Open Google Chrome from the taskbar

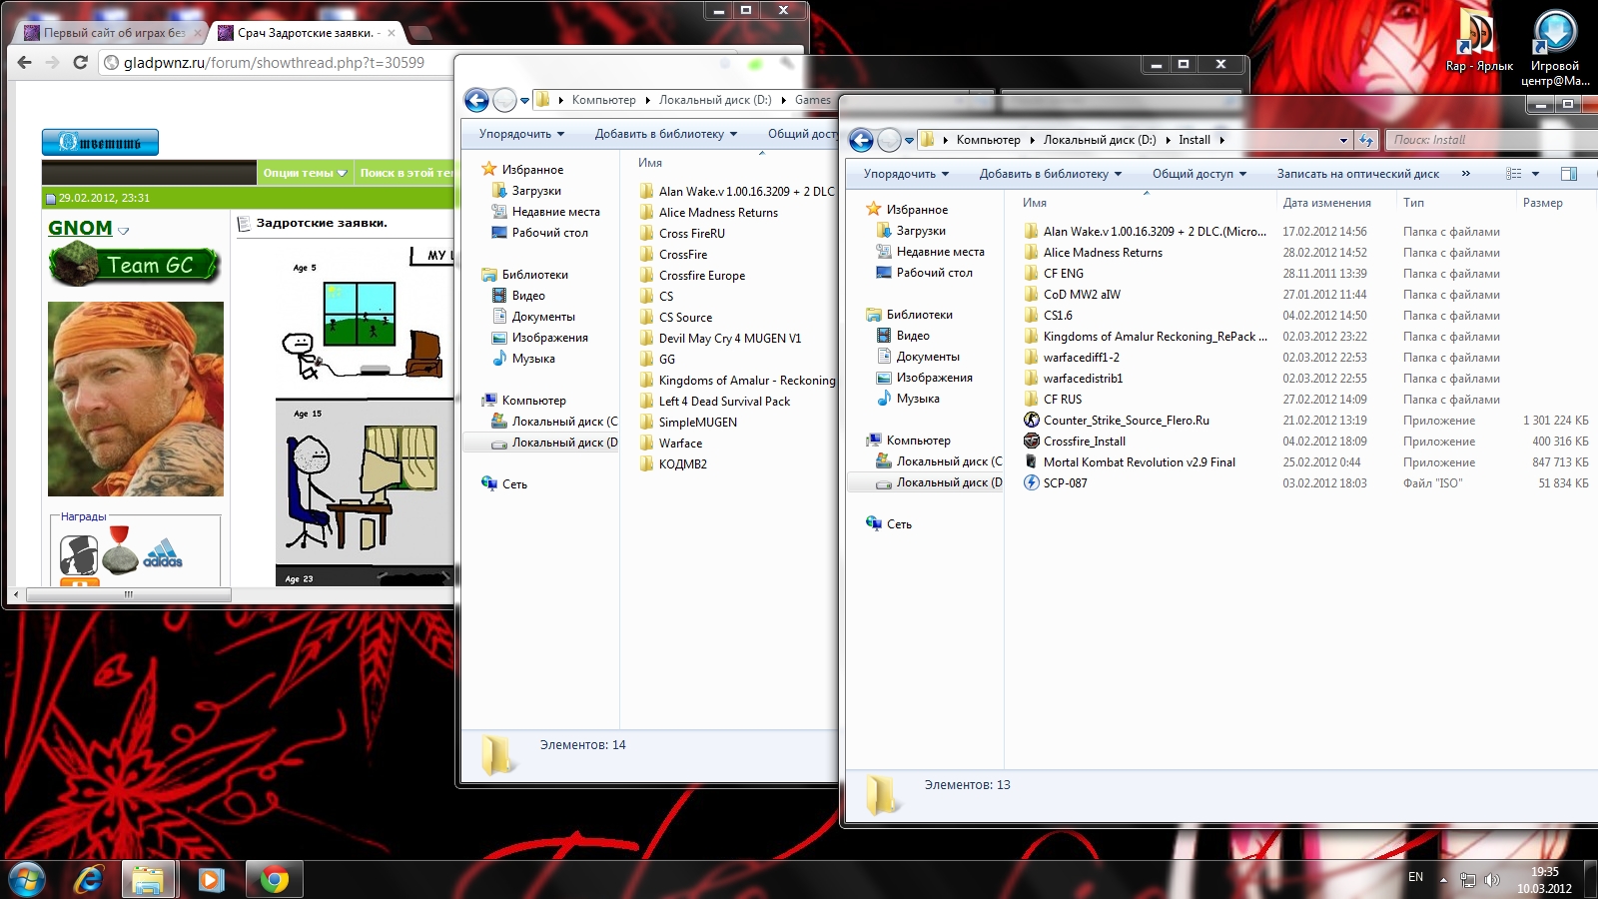pyautogui.click(x=274, y=879)
